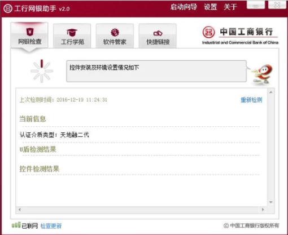Image resolution: width=288 pixels, height=235 pixels.
Task: Click the horizontal scrollbar left arrow
Action: pyautogui.click(x=20, y=210)
